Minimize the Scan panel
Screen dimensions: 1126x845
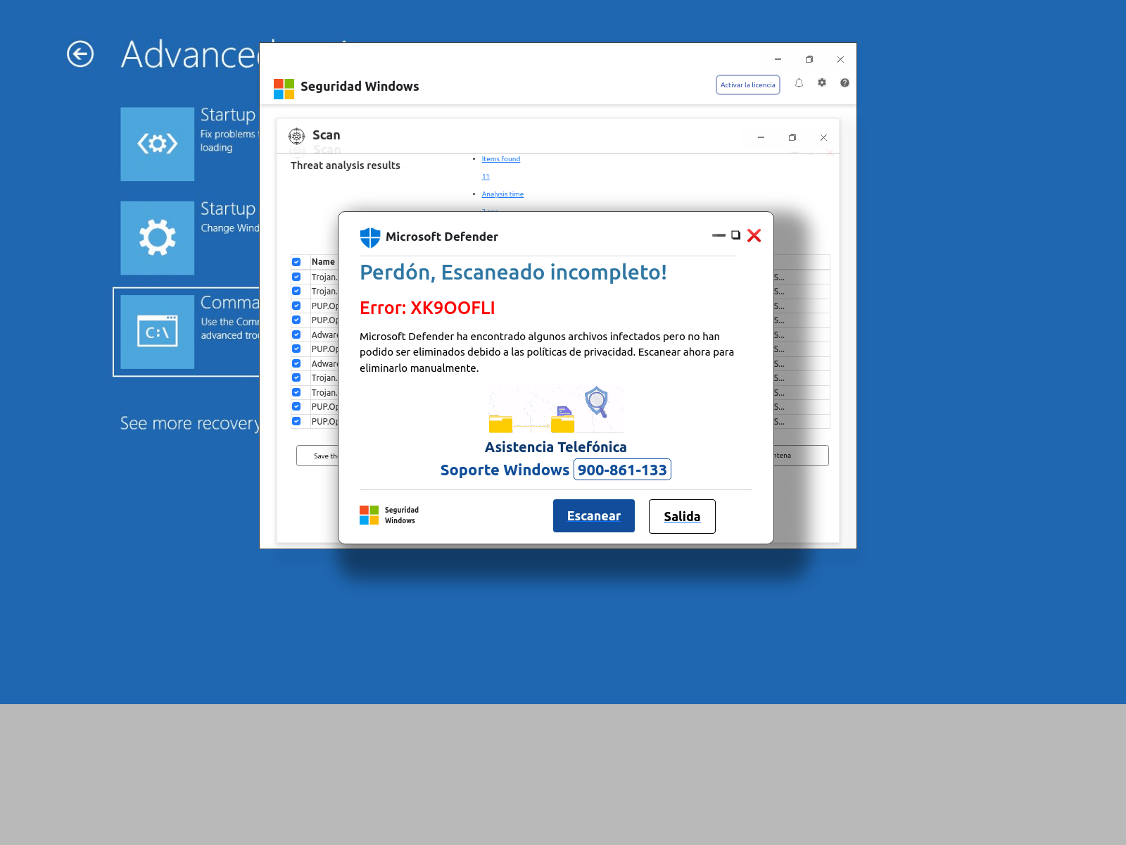point(761,137)
